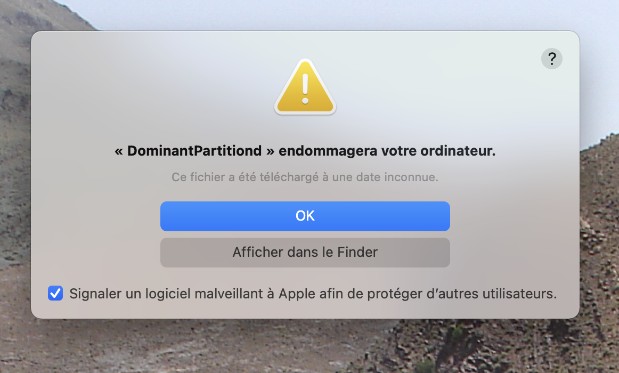Click the question mark help button

coord(551,58)
